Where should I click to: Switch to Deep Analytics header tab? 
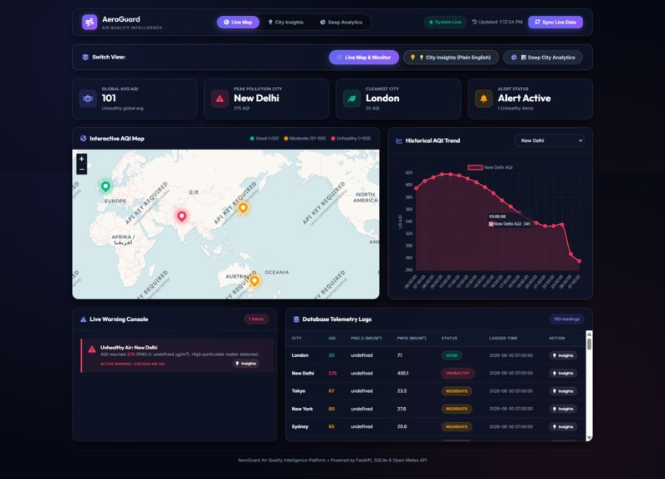point(341,22)
